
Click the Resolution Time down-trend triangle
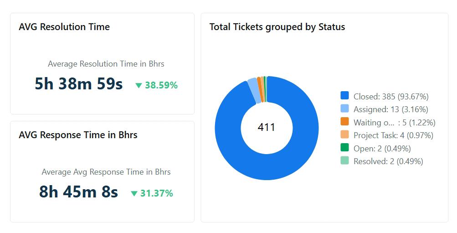tap(139, 85)
